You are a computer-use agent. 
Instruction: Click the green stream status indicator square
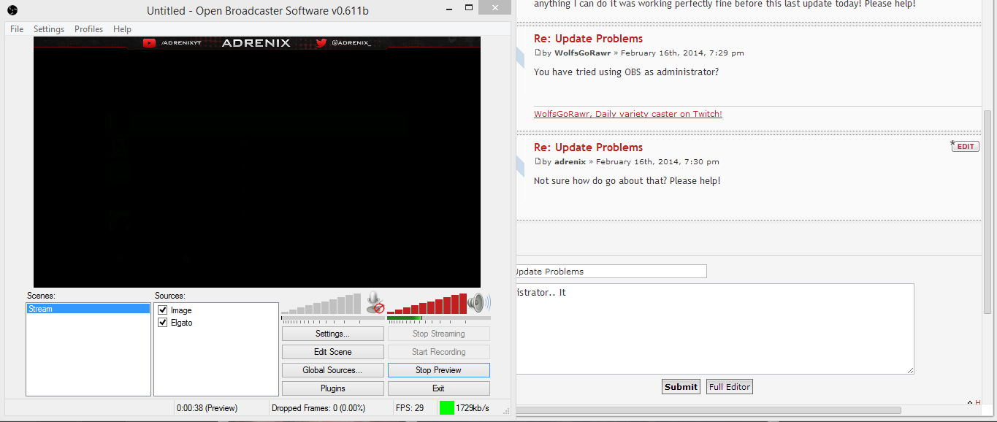click(x=446, y=407)
